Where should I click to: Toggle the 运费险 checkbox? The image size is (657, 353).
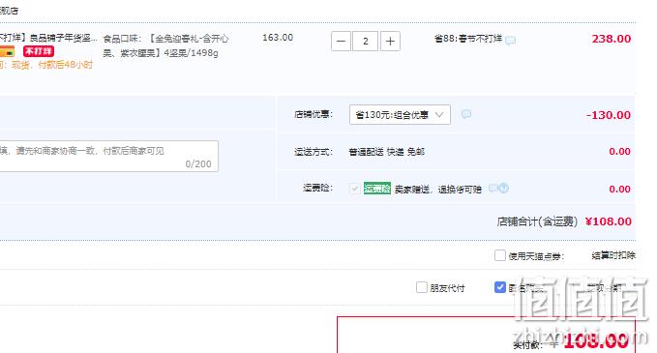[x=354, y=189]
